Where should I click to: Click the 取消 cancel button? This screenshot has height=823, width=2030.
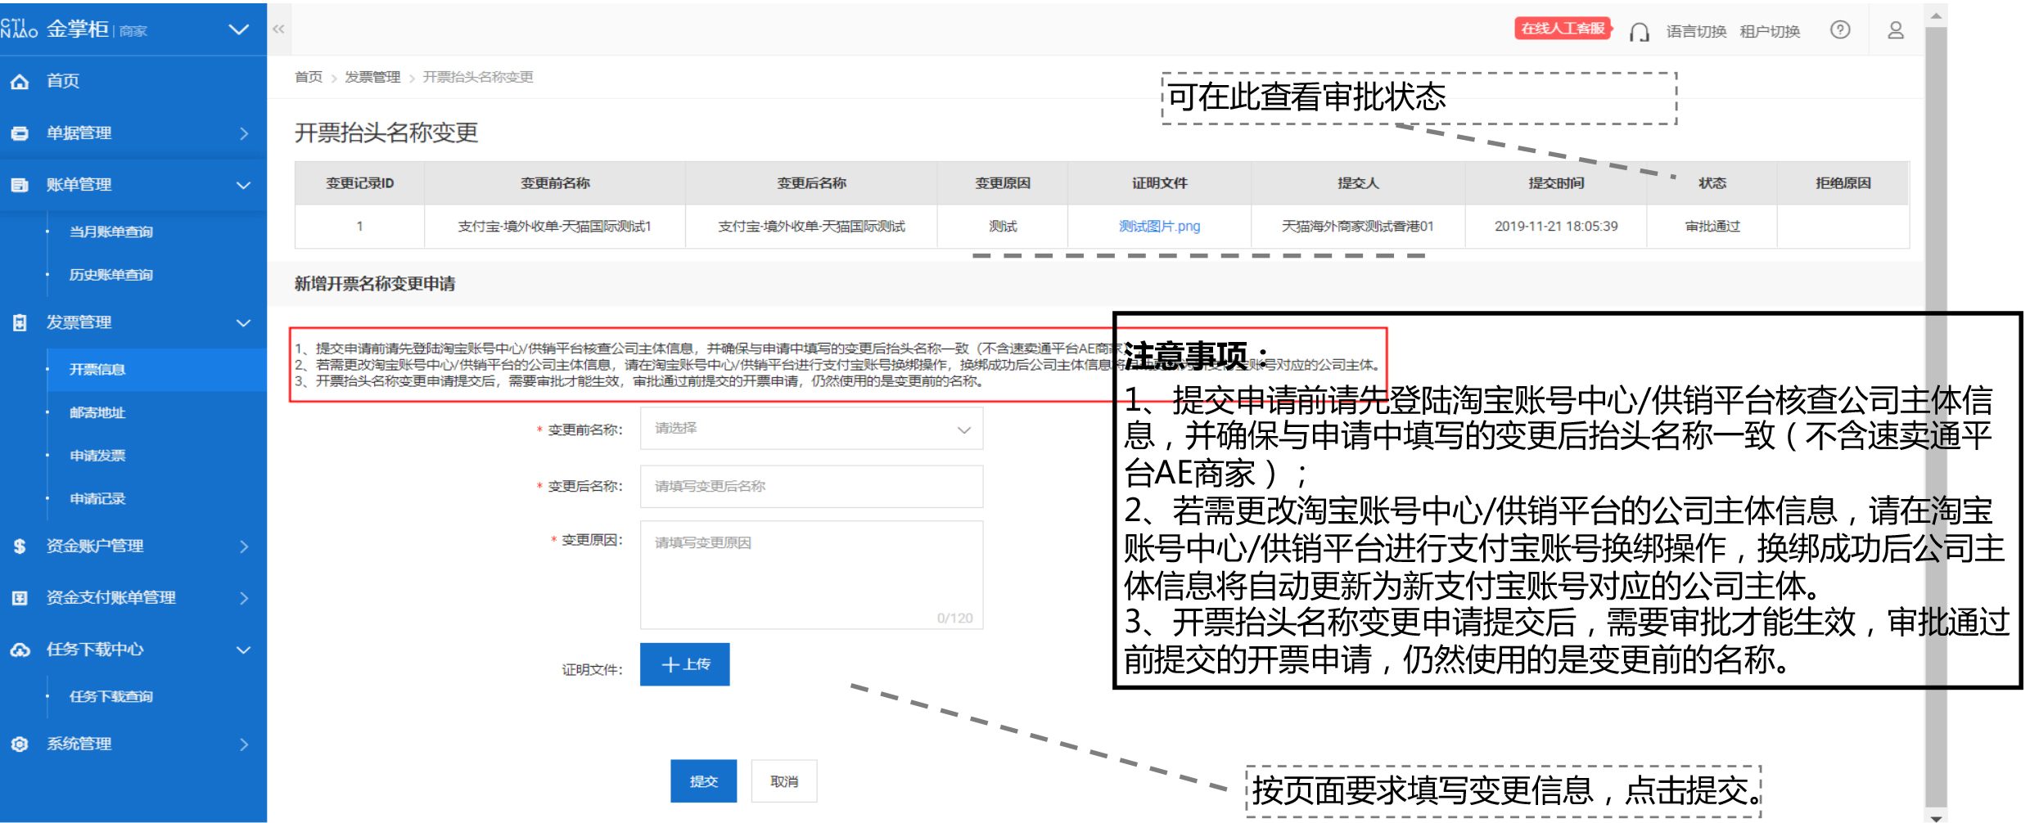pos(784,781)
